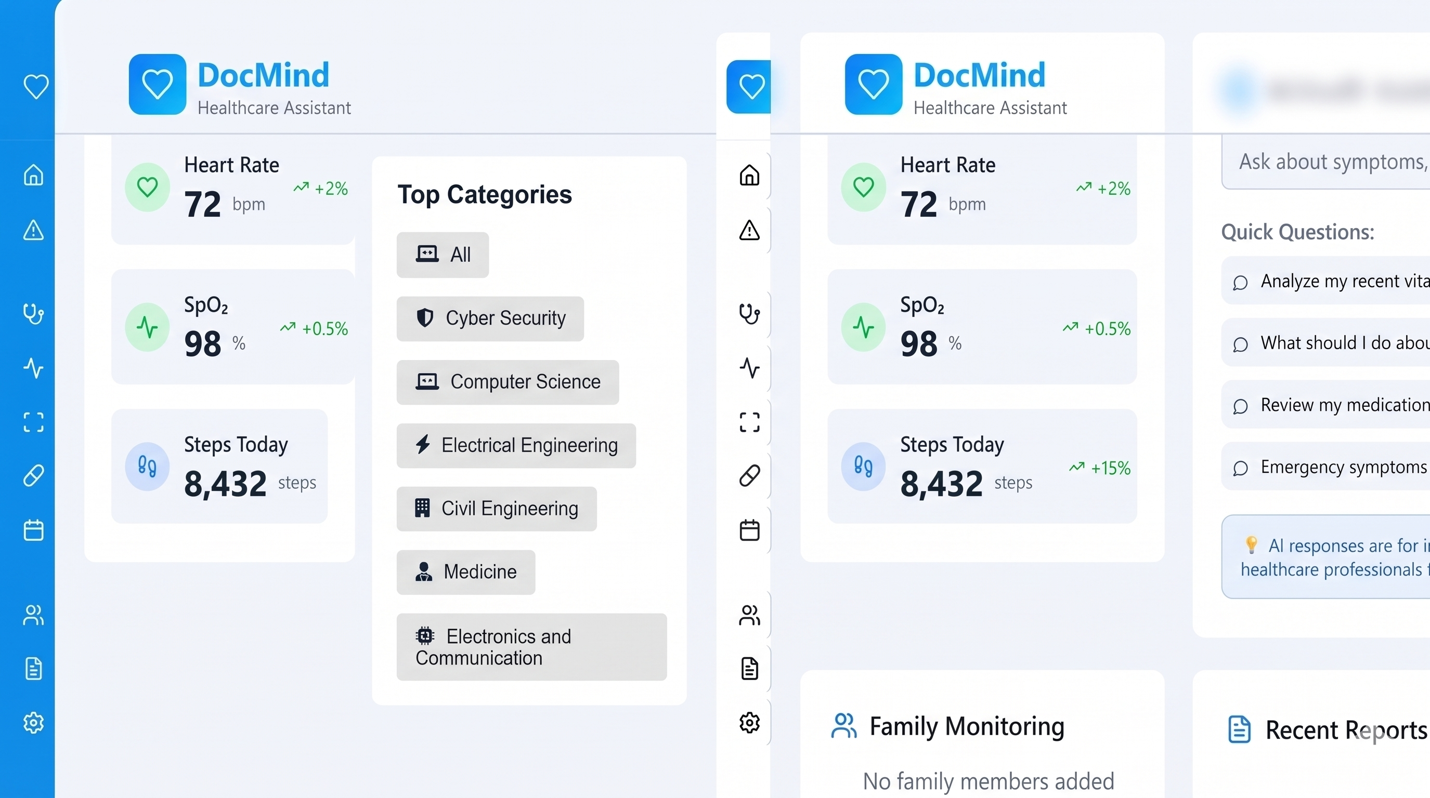Open Home in the white sidebar
This screenshot has width=1430, height=798.
click(x=749, y=175)
